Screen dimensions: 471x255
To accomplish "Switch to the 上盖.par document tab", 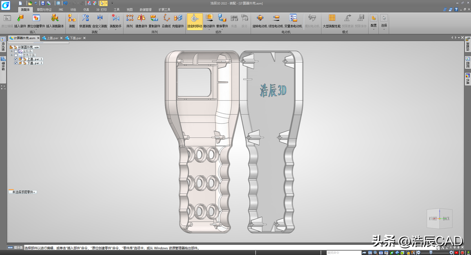I will [52, 38].
